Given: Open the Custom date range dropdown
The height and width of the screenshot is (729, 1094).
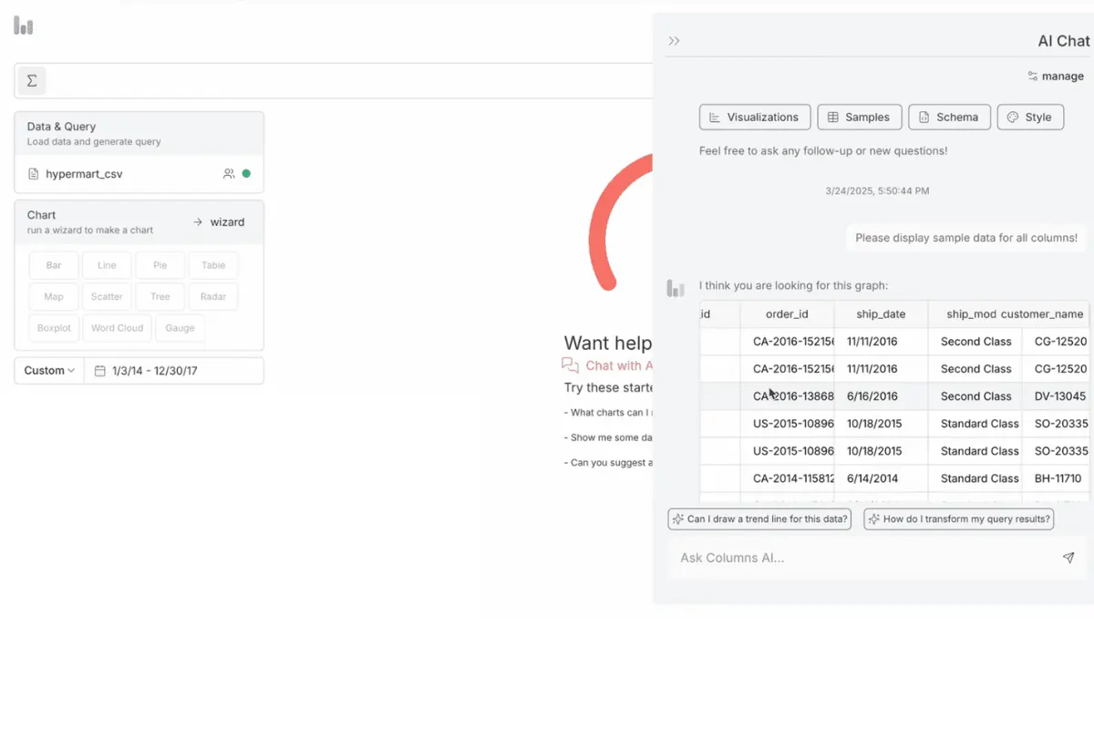Looking at the screenshot, I should point(49,371).
